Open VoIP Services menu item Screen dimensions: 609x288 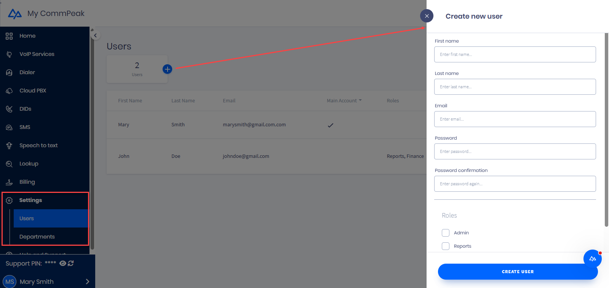pyautogui.click(x=37, y=54)
